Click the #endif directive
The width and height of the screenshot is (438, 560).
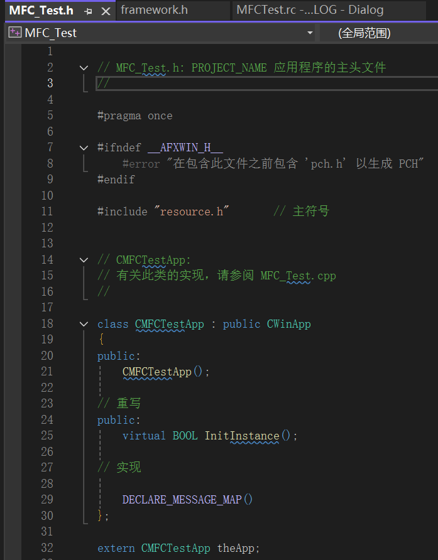(x=116, y=180)
